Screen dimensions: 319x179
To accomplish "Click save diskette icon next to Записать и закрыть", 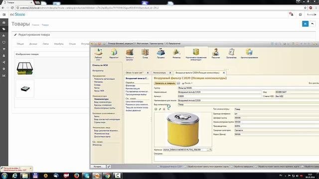I will point(178,83).
